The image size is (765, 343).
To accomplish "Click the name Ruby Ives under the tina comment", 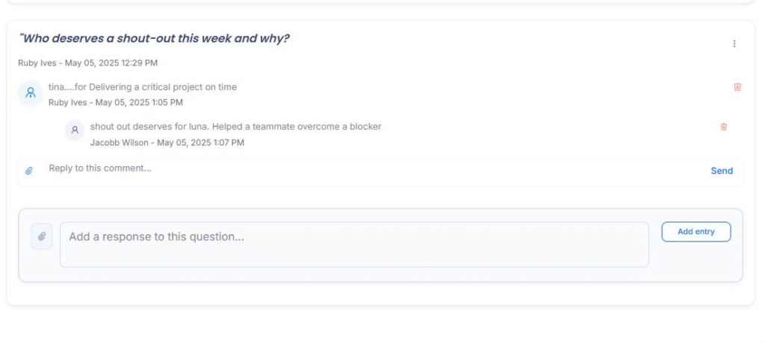I will pos(67,103).
